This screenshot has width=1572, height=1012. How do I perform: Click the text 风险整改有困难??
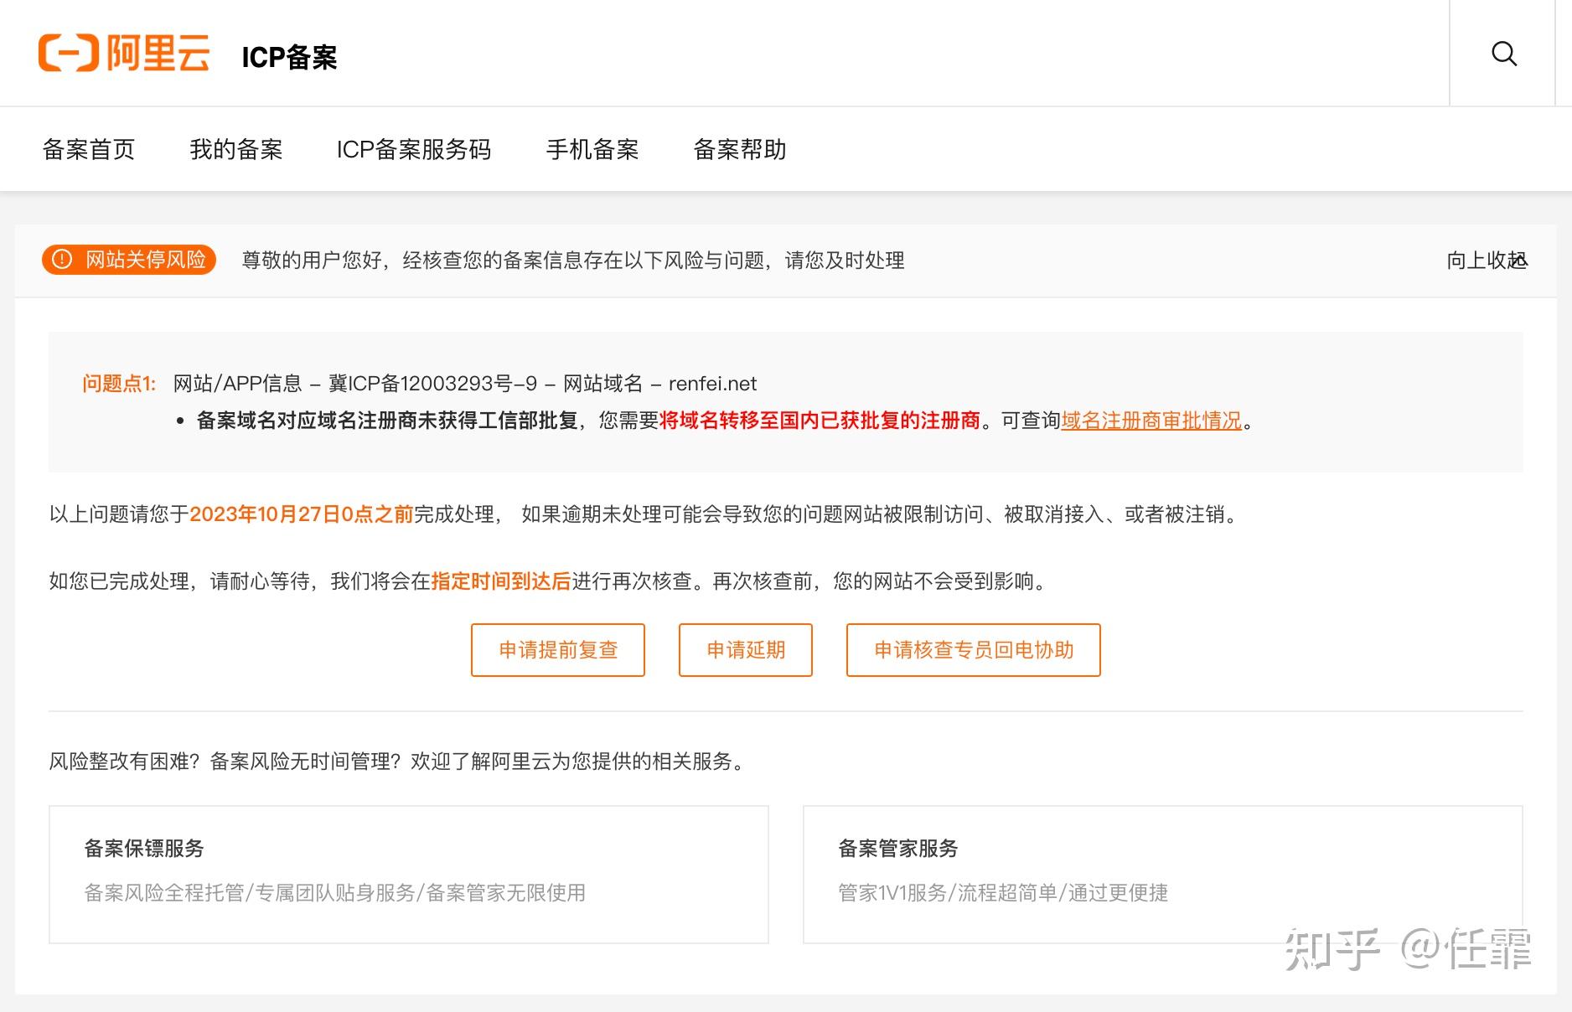tap(124, 762)
